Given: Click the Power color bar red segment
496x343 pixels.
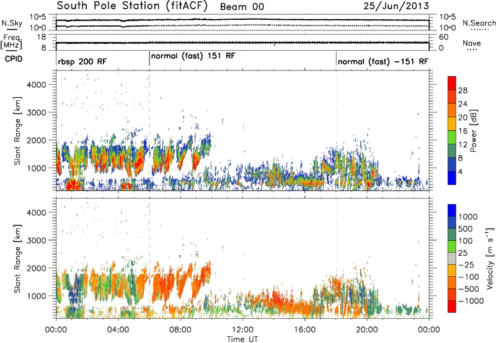Looking at the screenshot, I should [452, 83].
